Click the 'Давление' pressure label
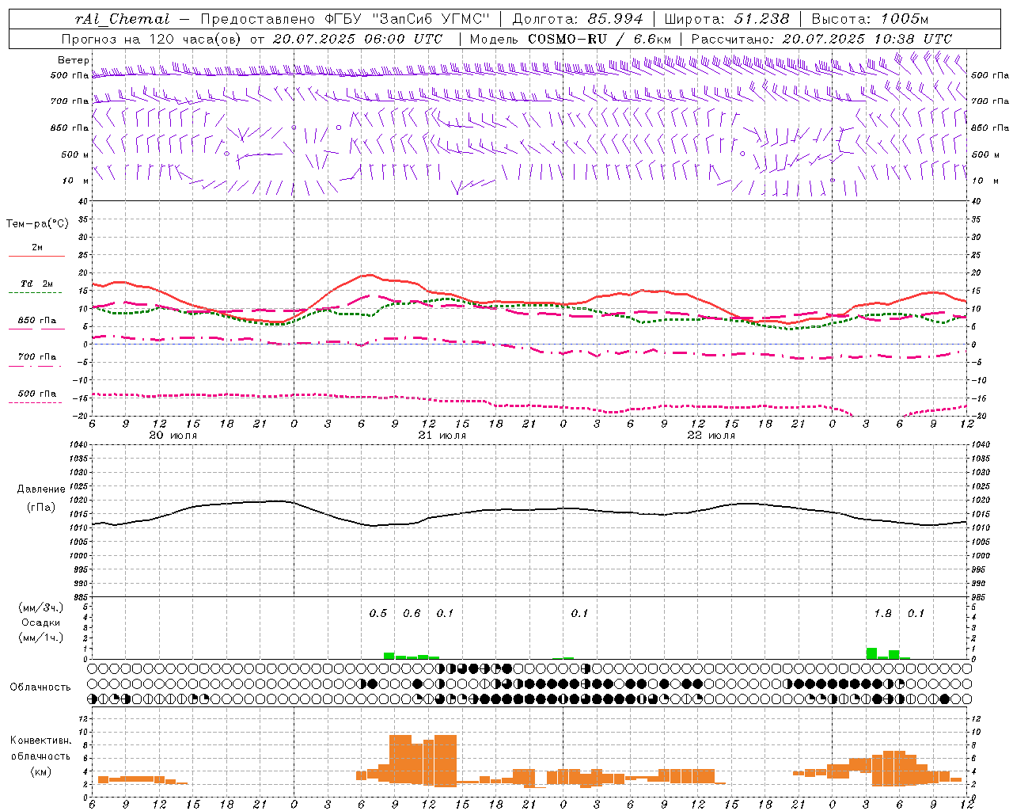 click(40, 489)
